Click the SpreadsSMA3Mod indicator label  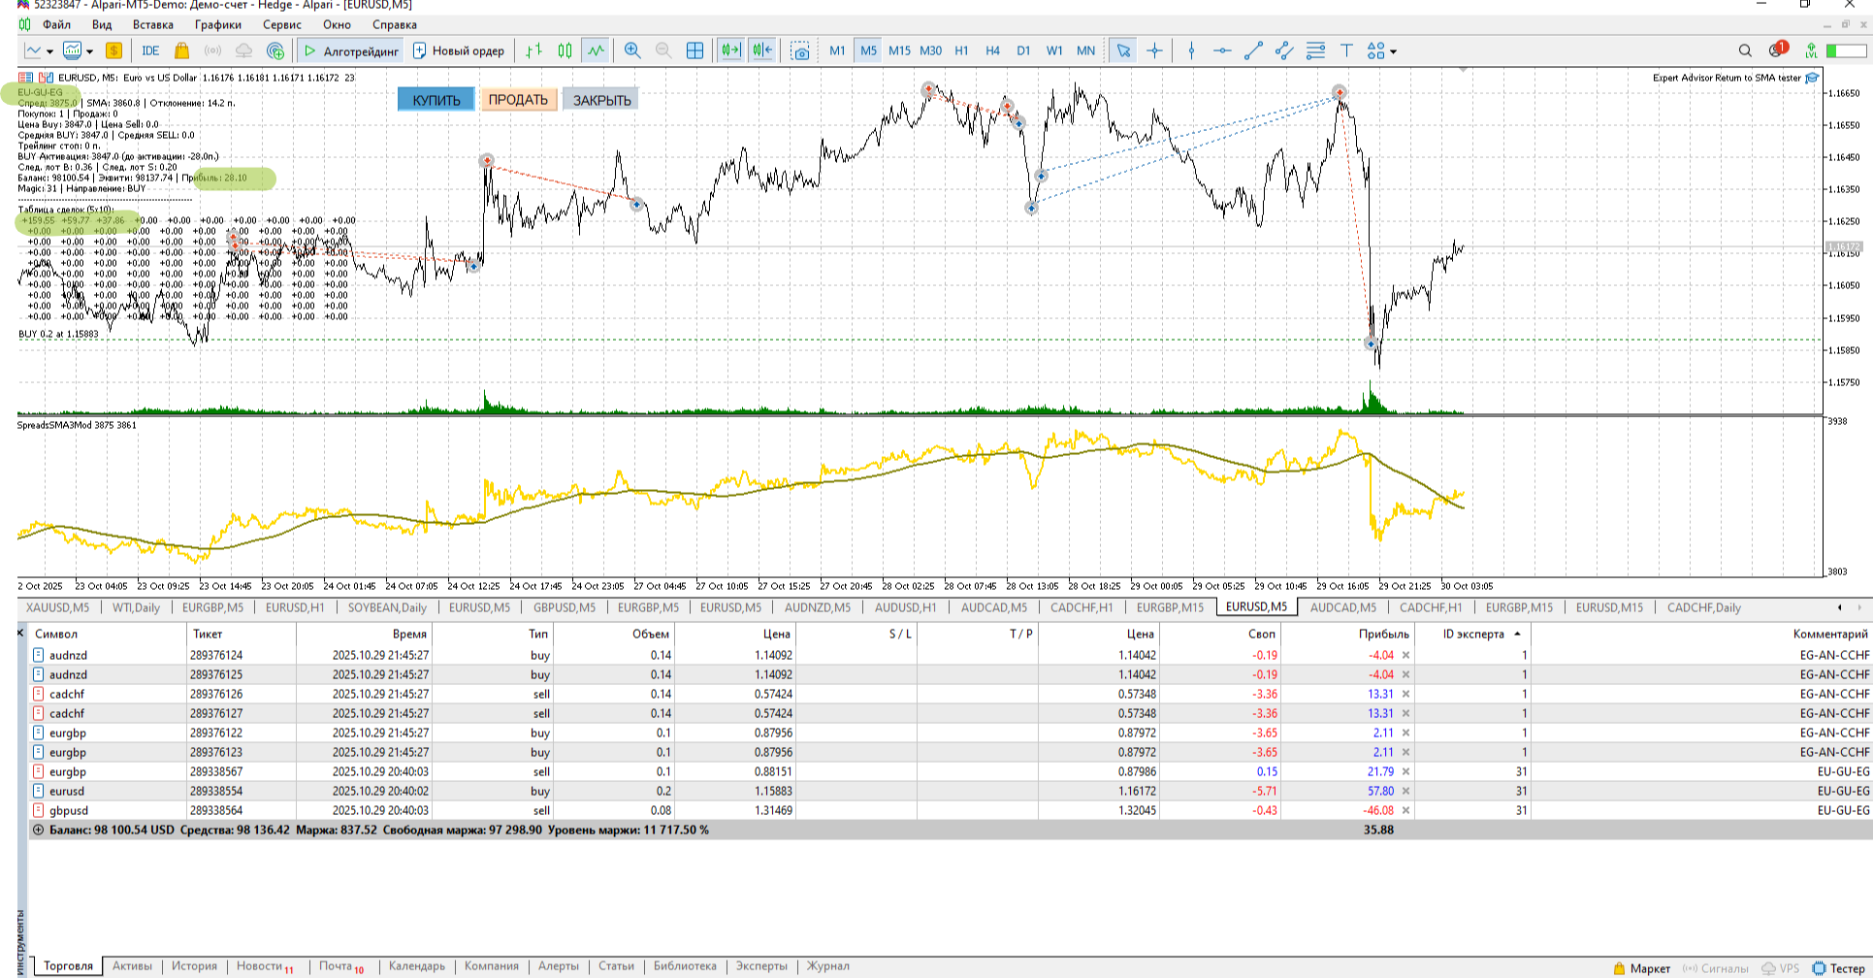pyautogui.click(x=77, y=425)
